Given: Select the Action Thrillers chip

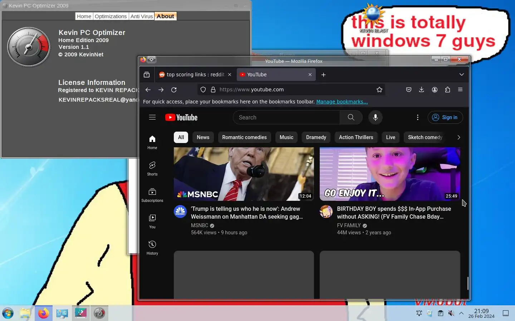Looking at the screenshot, I should click(356, 137).
